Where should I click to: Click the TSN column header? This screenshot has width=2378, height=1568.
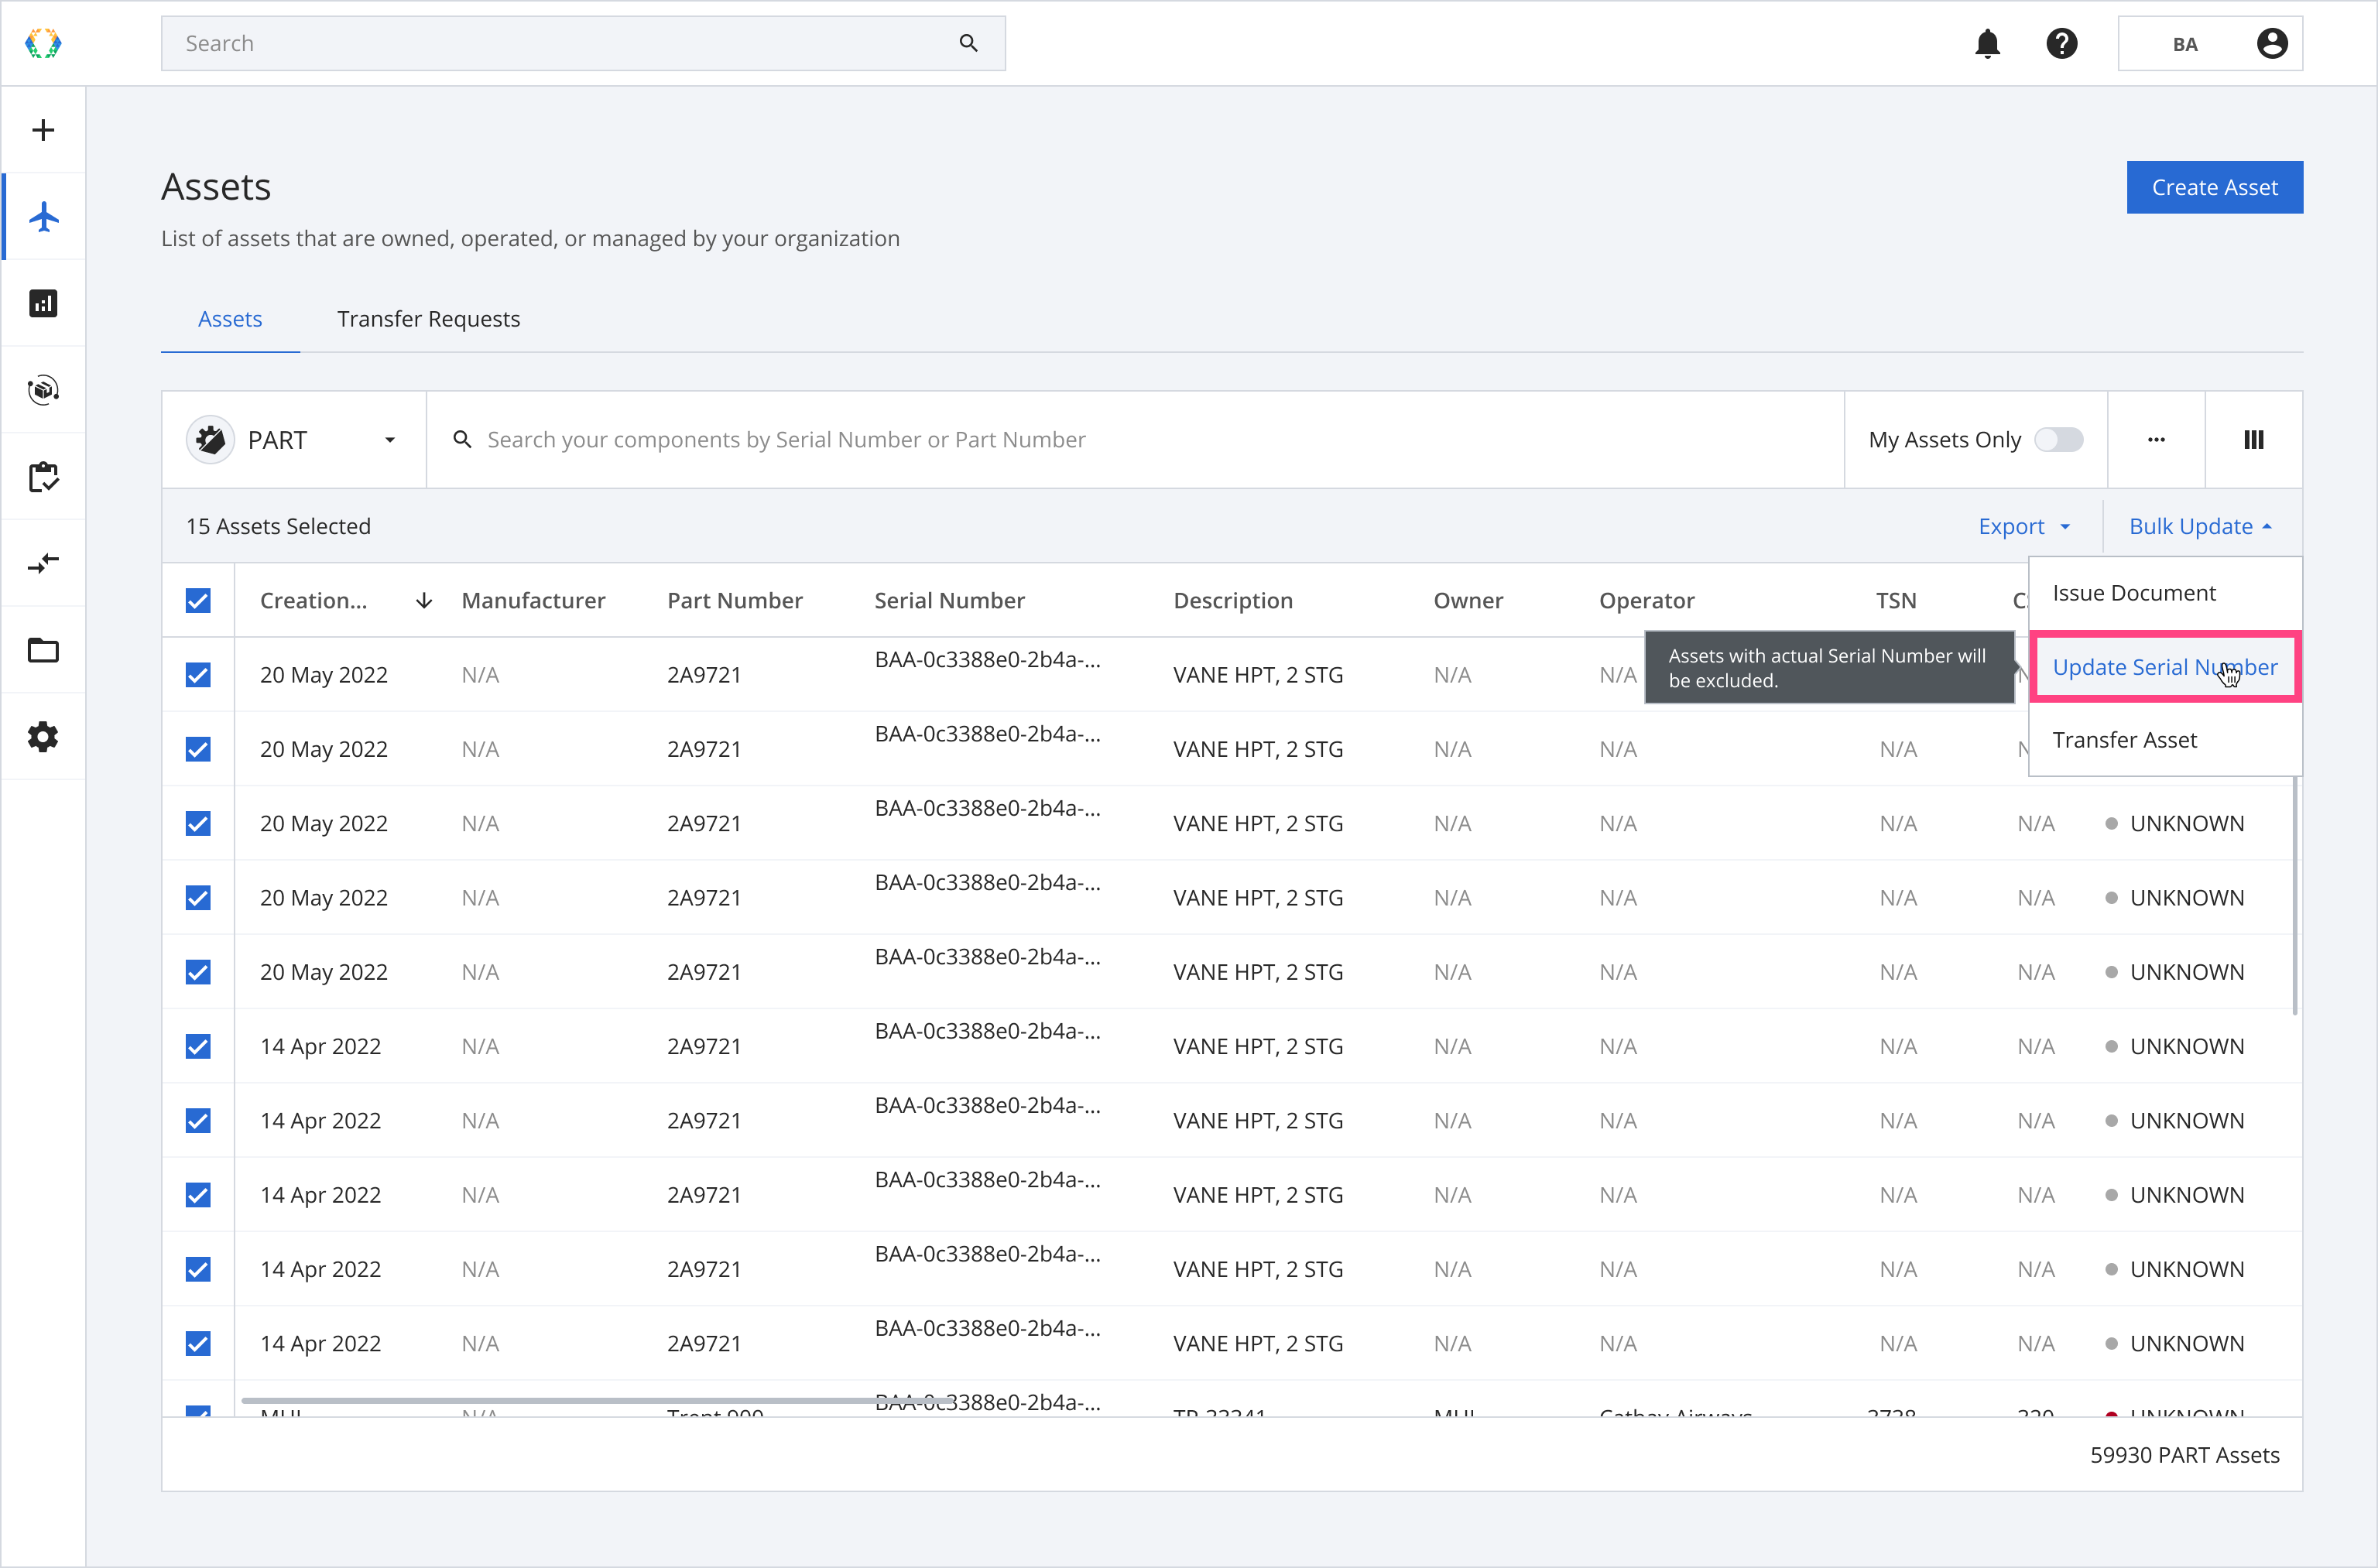[1896, 600]
